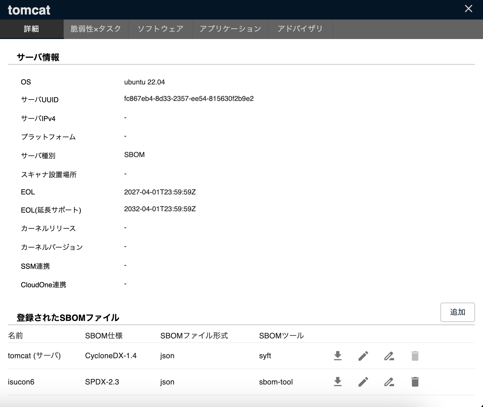The image size is (483, 407).
Task: Open the ソフトウェア tab
Action: tap(160, 29)
